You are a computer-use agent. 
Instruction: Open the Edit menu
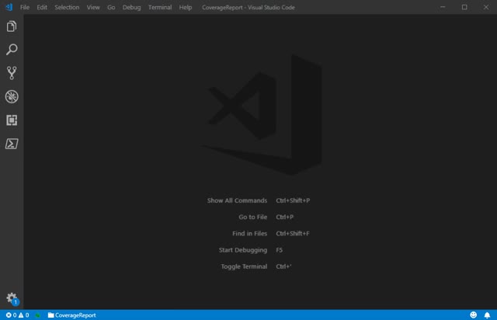click(42, 7)
